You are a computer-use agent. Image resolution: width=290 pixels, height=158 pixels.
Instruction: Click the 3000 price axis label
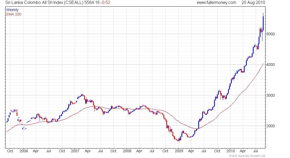coord(270,95)
